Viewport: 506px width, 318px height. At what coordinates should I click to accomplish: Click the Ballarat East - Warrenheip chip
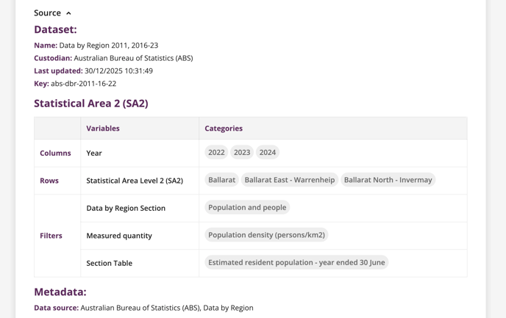click(x=289, y=180)
